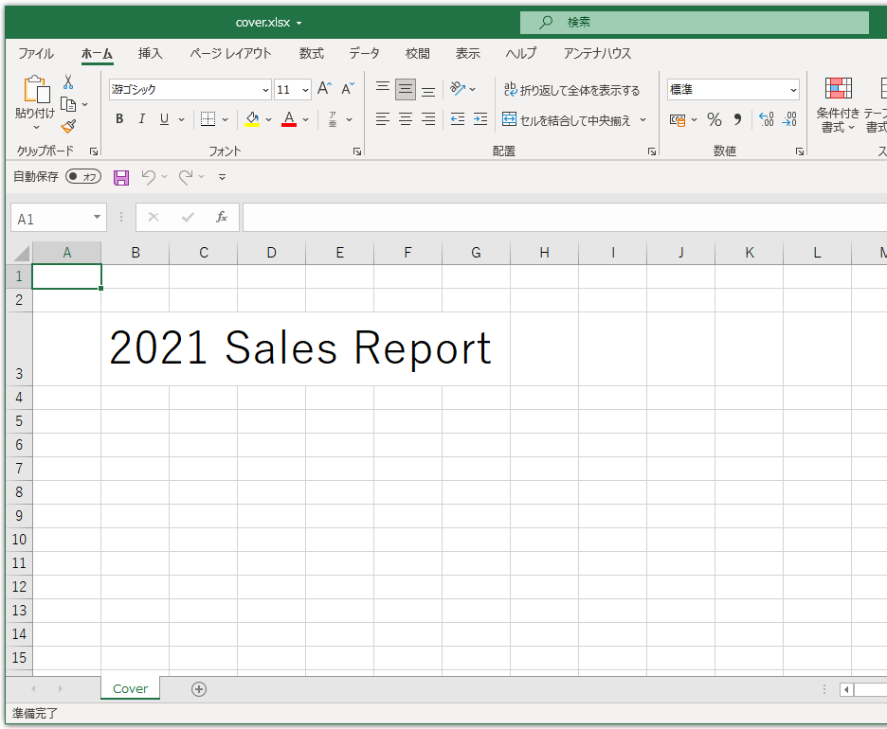Open the Alignment (配置) dialog launcher
The width and height of the screenshot is (887, 729).
[652, 151]
